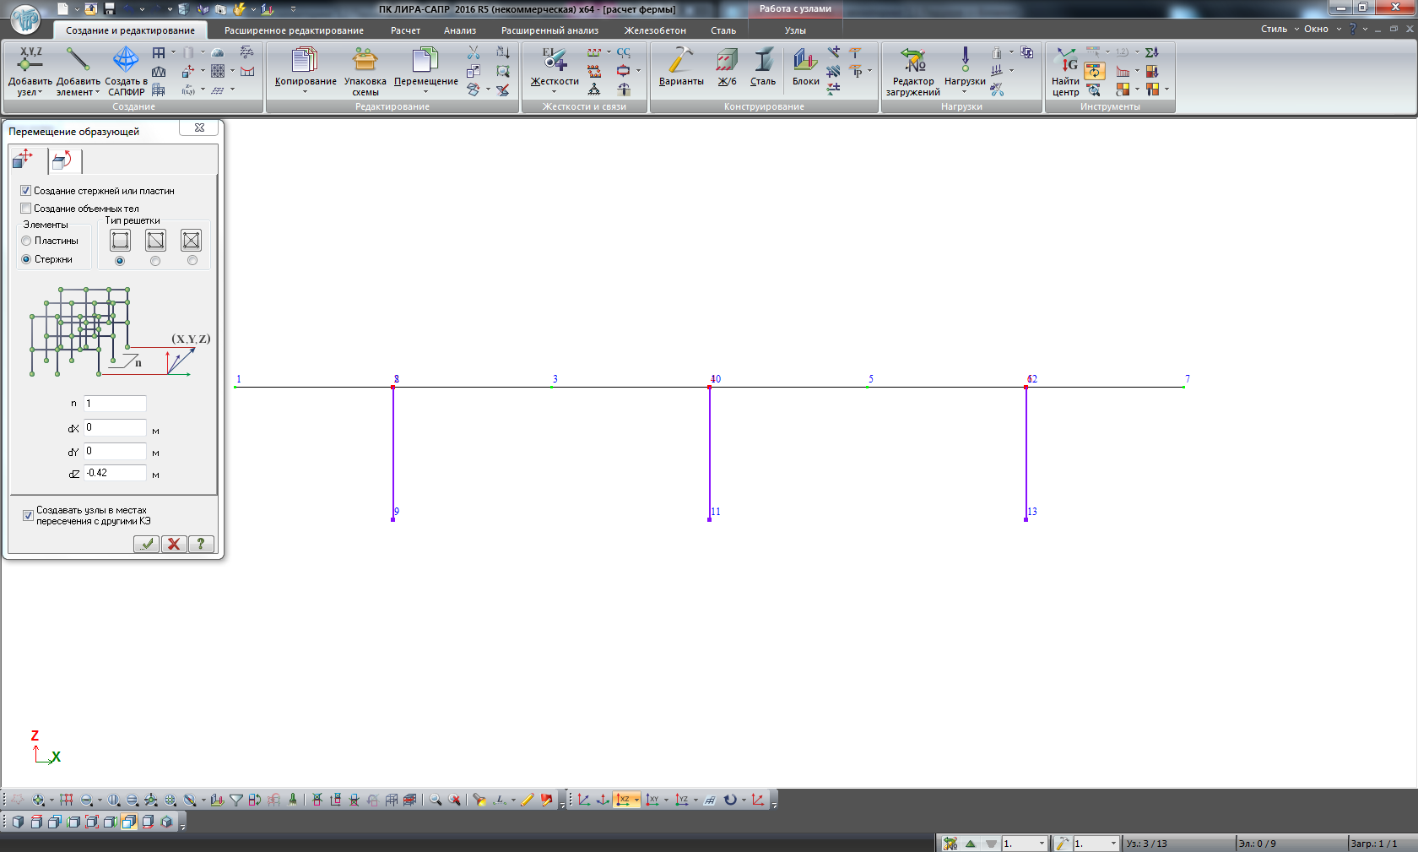Image resolution: width=1418 pixels, height=852 pixels.
Task: Open Редактор загружений
Action: [912, 72]
